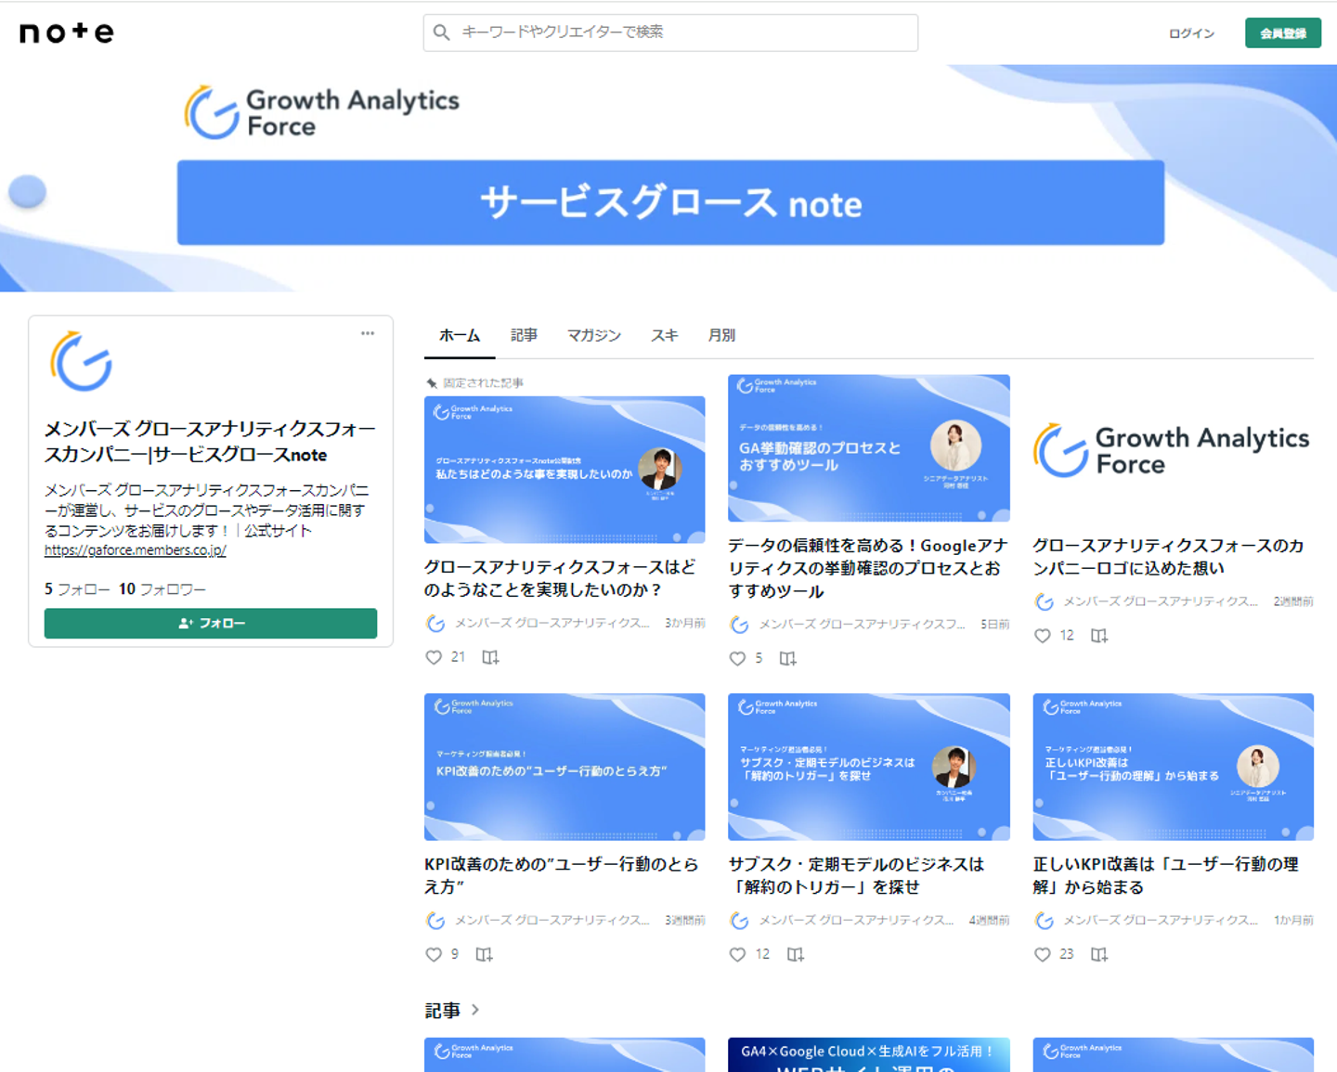This screenshot has height=1072, width=1337.
Task: Open title グロースアナリティクスフォースのカンパニーロゴに込めた想い
Action: point(1168,557)
